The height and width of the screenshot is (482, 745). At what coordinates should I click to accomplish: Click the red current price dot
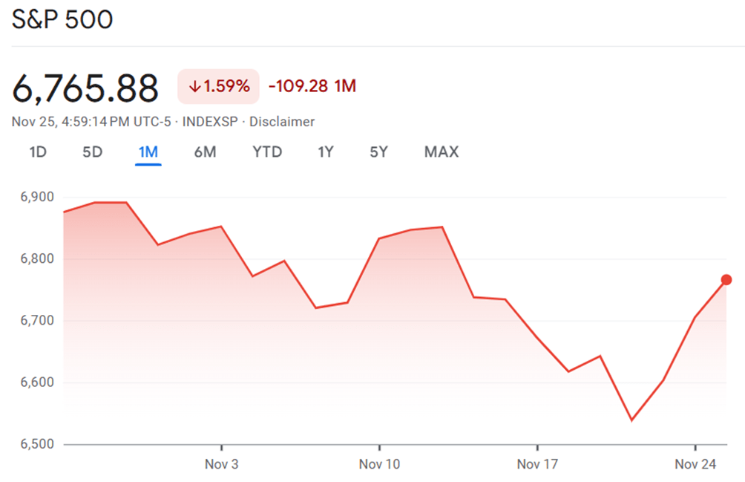click(x=726, y=280)
